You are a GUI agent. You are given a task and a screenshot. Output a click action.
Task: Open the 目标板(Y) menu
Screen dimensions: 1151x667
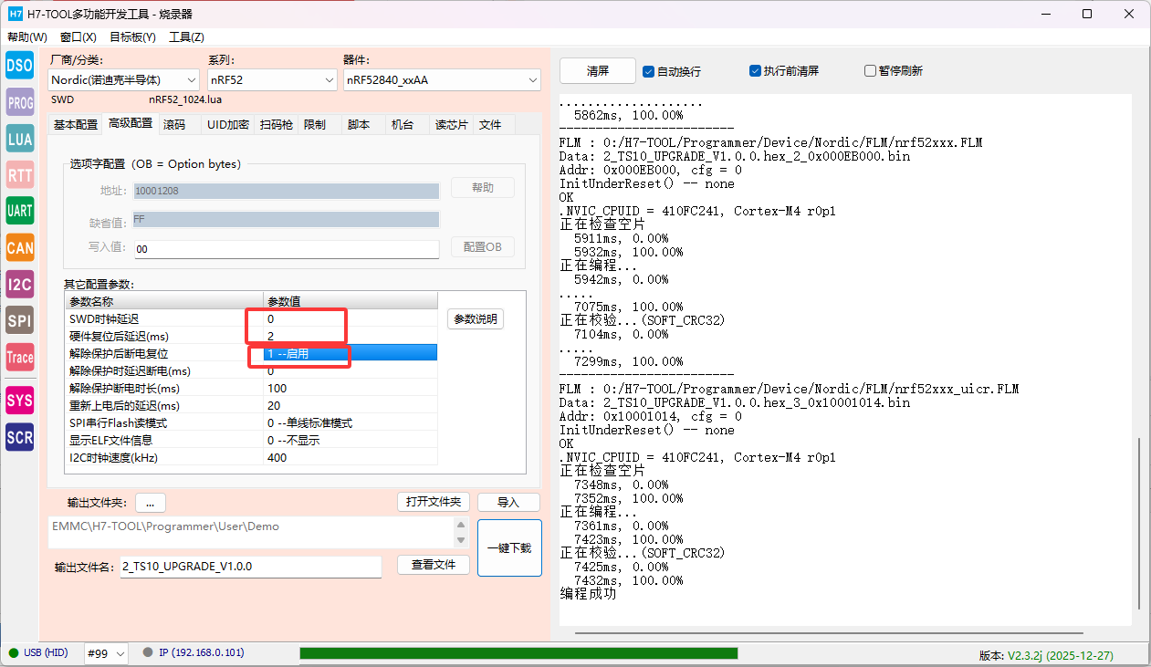point(132,37)
